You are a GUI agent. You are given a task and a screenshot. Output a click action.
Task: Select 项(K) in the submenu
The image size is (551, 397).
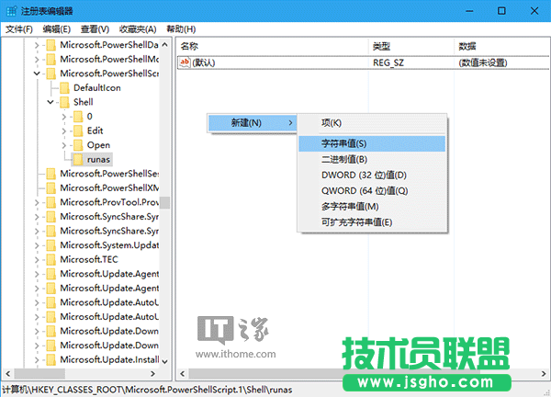(x=372, y=123)
